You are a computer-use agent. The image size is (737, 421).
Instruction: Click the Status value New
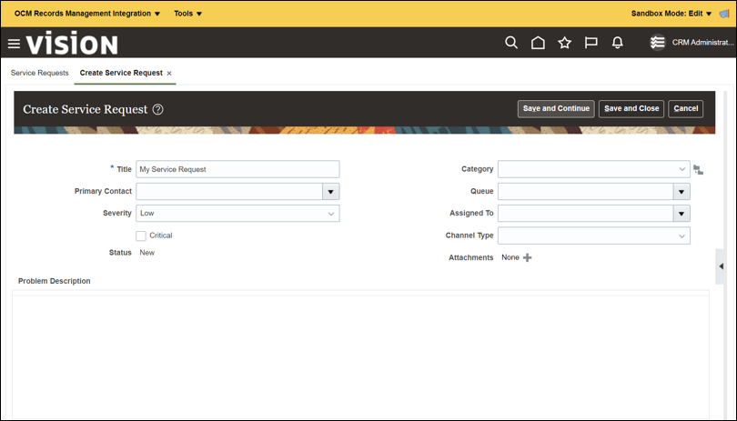point(147,253)
